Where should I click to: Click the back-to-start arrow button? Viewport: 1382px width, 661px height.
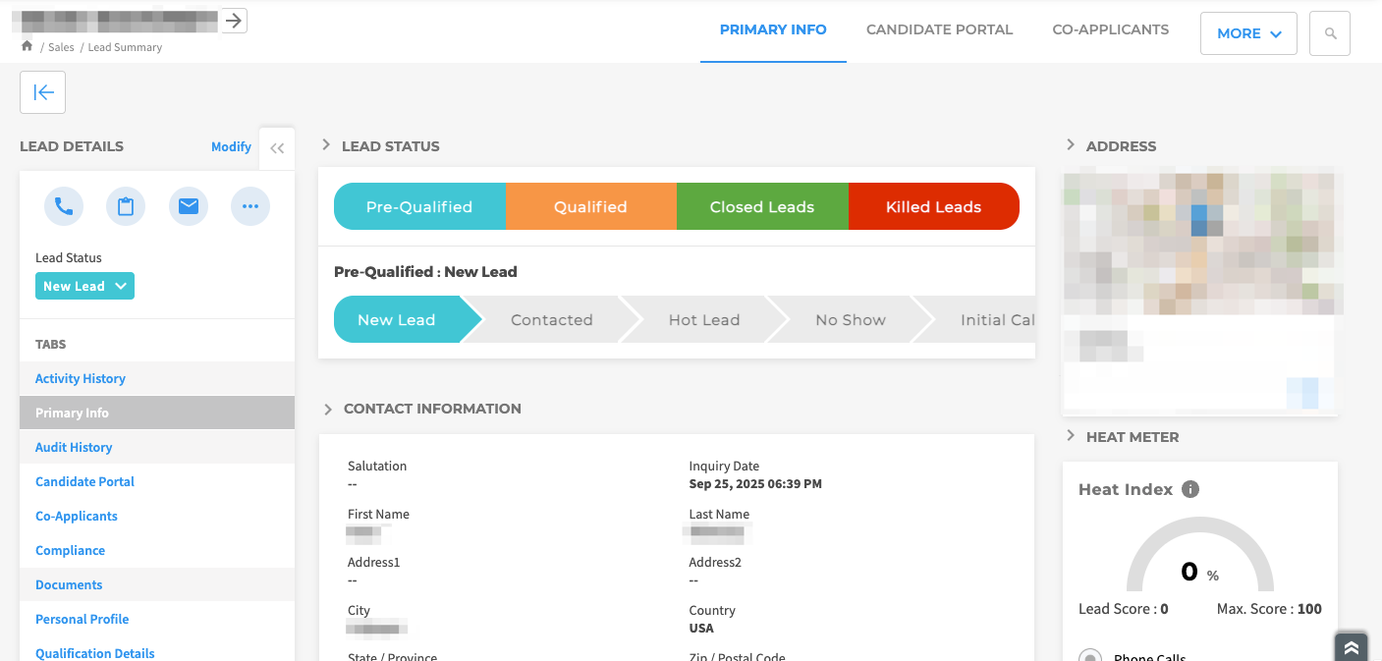click(x=43, y=92)
